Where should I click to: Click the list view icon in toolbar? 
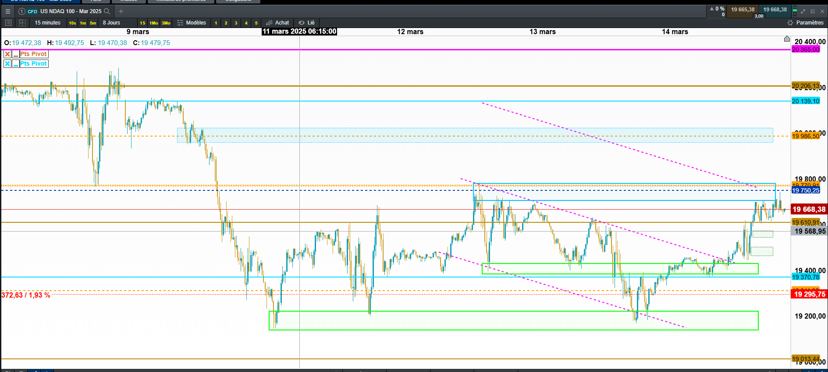tap(8, 23)
